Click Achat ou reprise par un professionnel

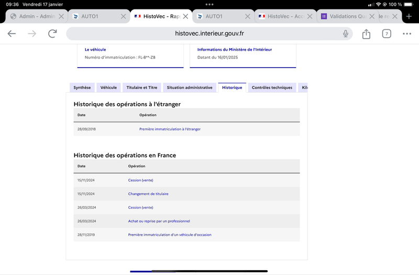coord(159,221)
